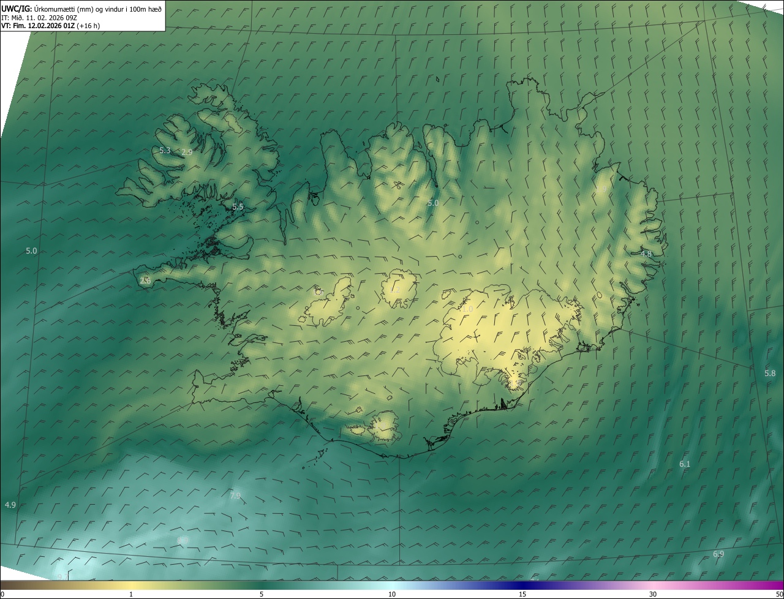This screenshot has width=784, height=599.
Task: Click the 0 tick on the color scale
Action: pos(2,594)
